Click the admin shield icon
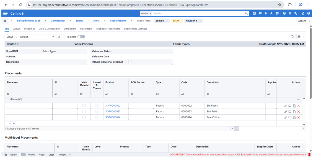 tap(303, 14)
